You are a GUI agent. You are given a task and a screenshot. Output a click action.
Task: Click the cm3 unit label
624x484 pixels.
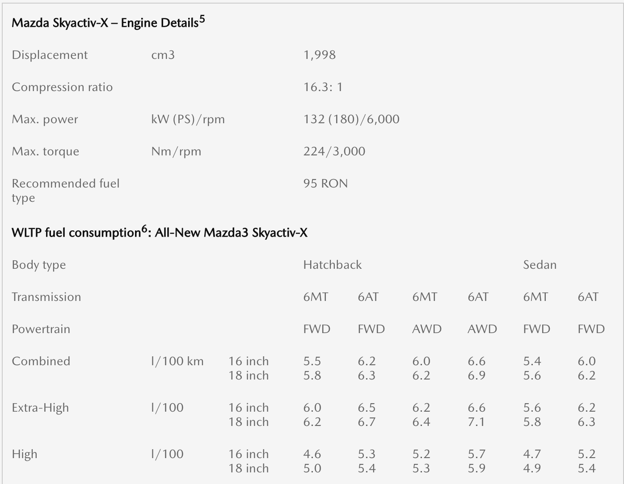pos(163,55)
